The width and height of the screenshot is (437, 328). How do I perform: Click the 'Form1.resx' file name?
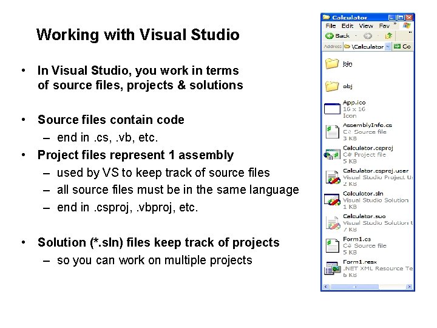[x=360, y=262]
